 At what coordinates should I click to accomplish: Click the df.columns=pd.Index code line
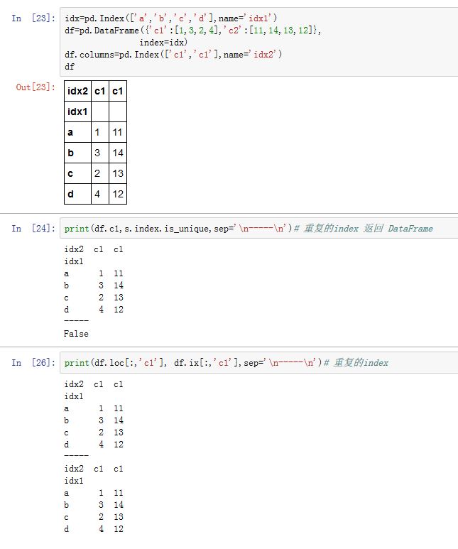point(173,55)
